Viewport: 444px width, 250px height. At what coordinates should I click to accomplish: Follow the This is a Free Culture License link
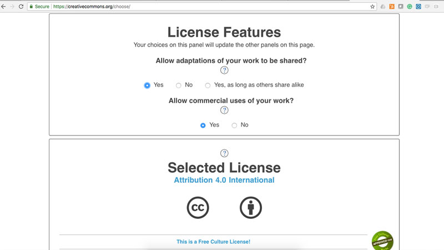213,242
